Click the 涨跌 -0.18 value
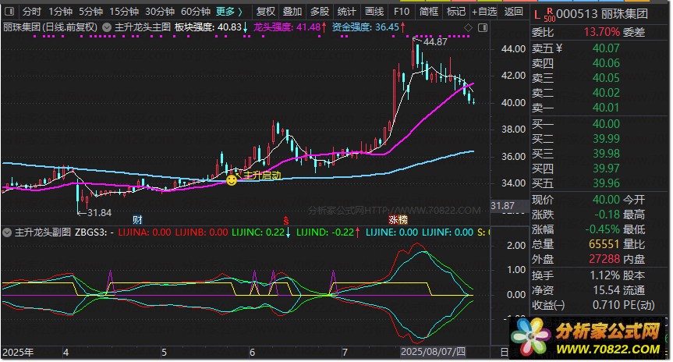673x362 pixels. tap(607, 215)
